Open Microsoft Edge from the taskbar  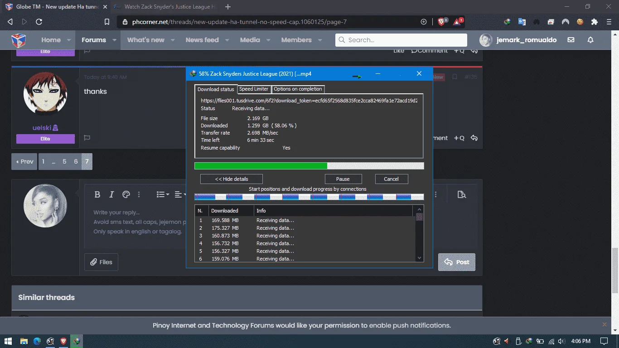pyautogui.click(x=37, y=341)
